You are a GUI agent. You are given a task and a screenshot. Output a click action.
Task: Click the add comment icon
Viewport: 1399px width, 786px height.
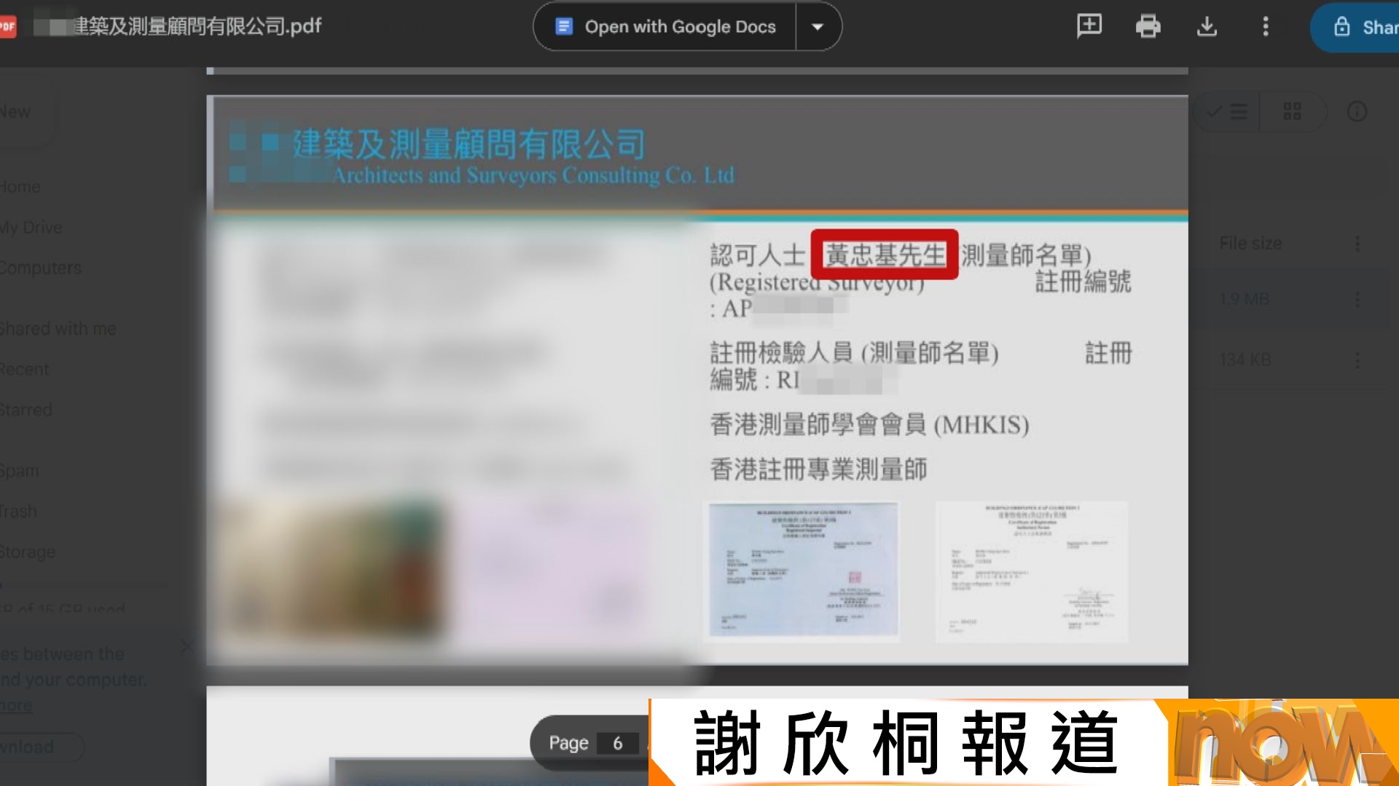click(x=1089, y=26)
